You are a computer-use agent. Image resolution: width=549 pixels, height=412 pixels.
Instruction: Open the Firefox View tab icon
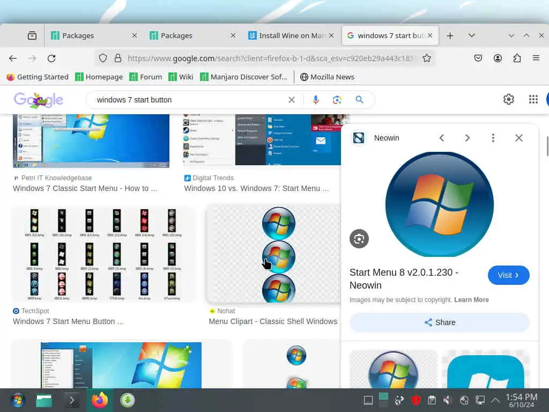tap(32, 35)
